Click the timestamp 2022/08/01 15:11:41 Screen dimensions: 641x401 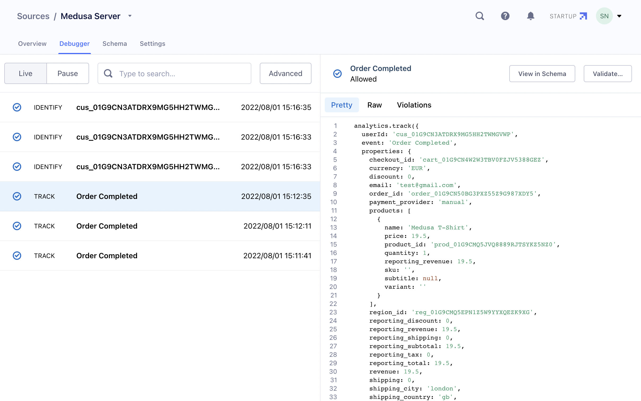pos(277,256)
